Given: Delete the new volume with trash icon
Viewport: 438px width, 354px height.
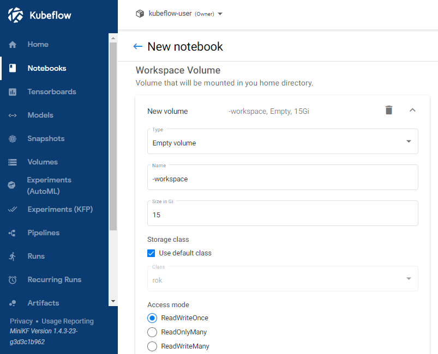Looking at the screenshot, I should (x=388, y=111).
